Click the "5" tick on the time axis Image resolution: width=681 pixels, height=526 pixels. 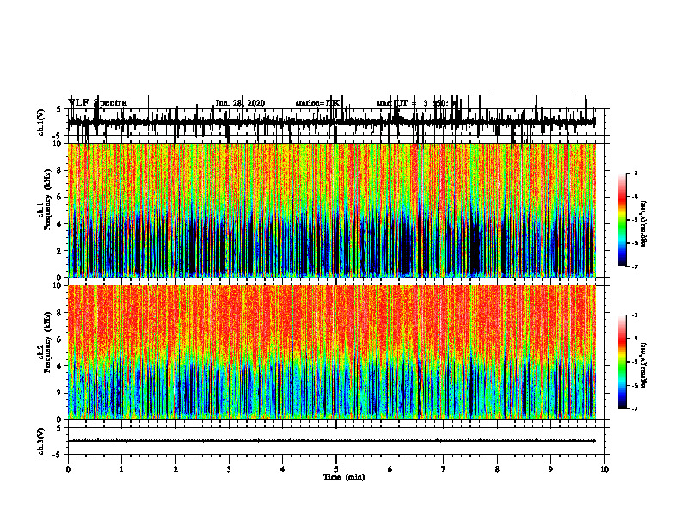coord(336,469)
